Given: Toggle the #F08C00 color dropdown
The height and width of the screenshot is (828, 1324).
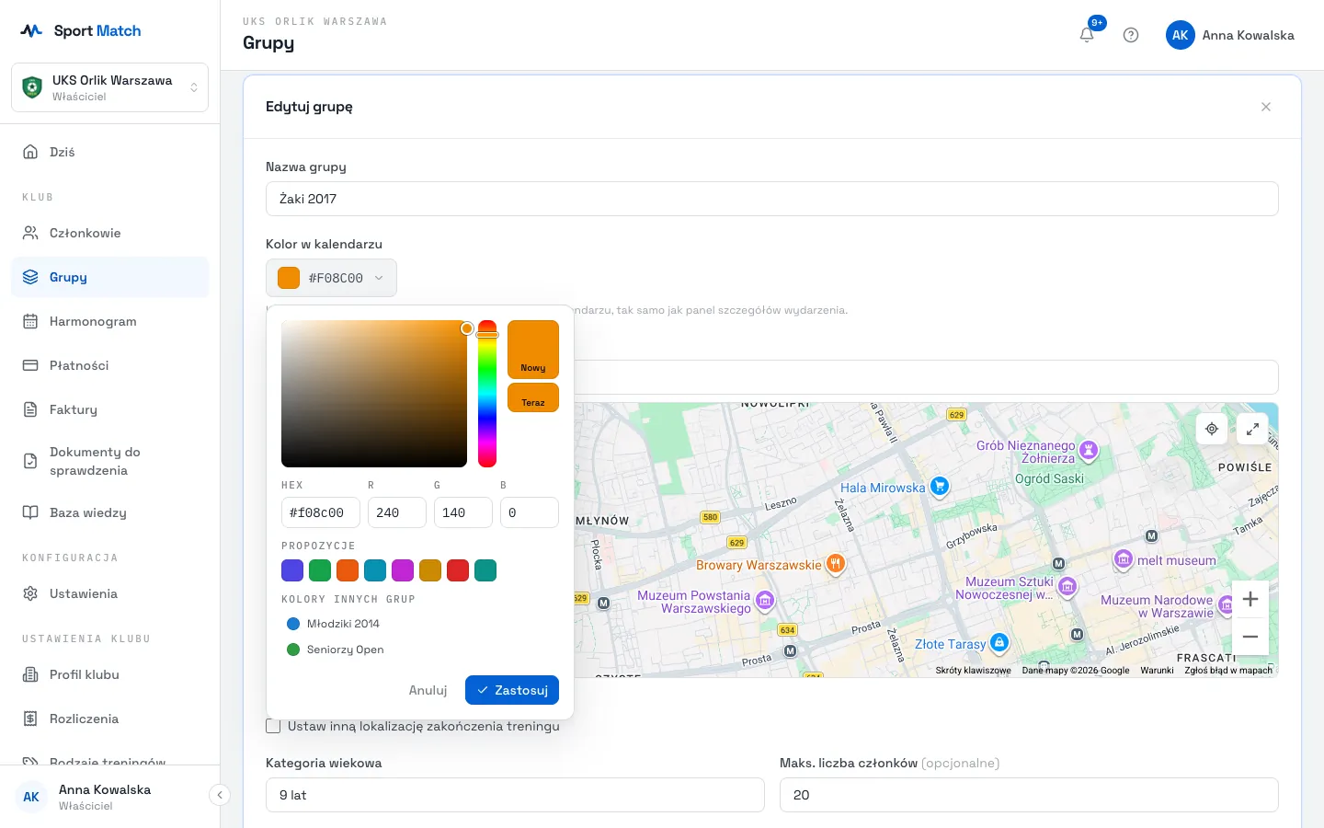Looking at the screenshot, I should (x=331, y=278).
